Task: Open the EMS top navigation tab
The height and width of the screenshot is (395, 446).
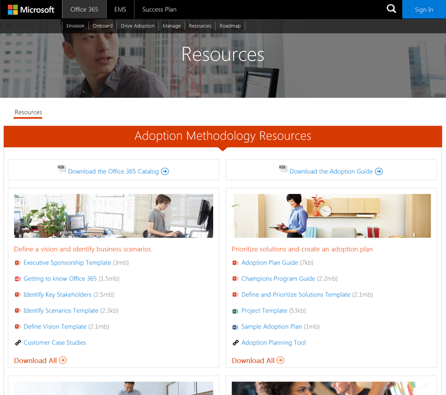Action: (x=120, y=9)
